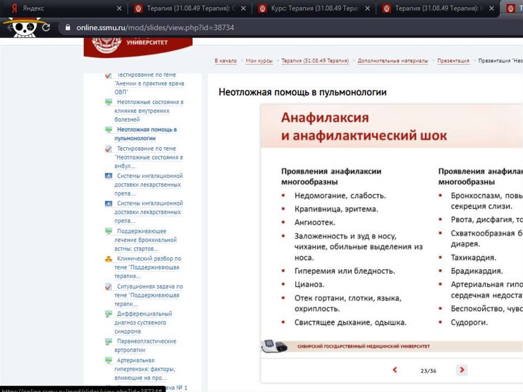
Task: Click the slide counter 23/36
Action: 429,371
